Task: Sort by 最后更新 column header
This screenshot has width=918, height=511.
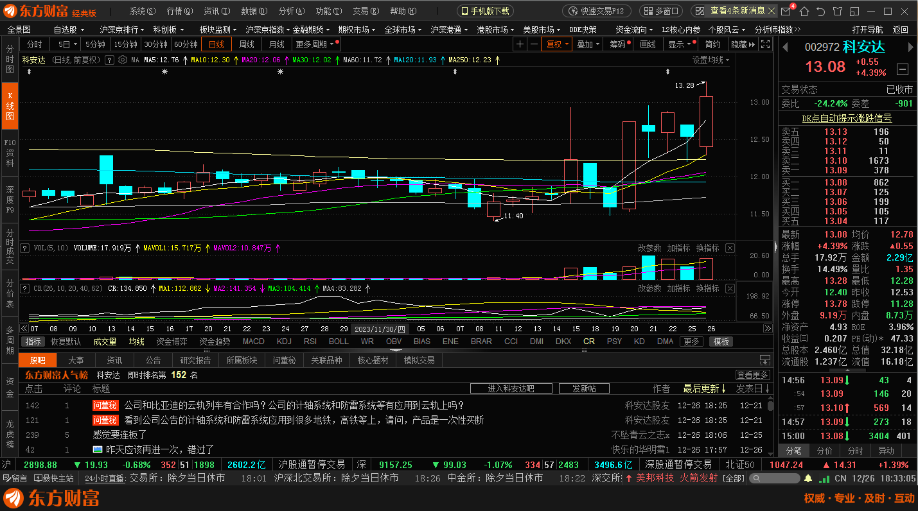Action: tap(704, 388)
